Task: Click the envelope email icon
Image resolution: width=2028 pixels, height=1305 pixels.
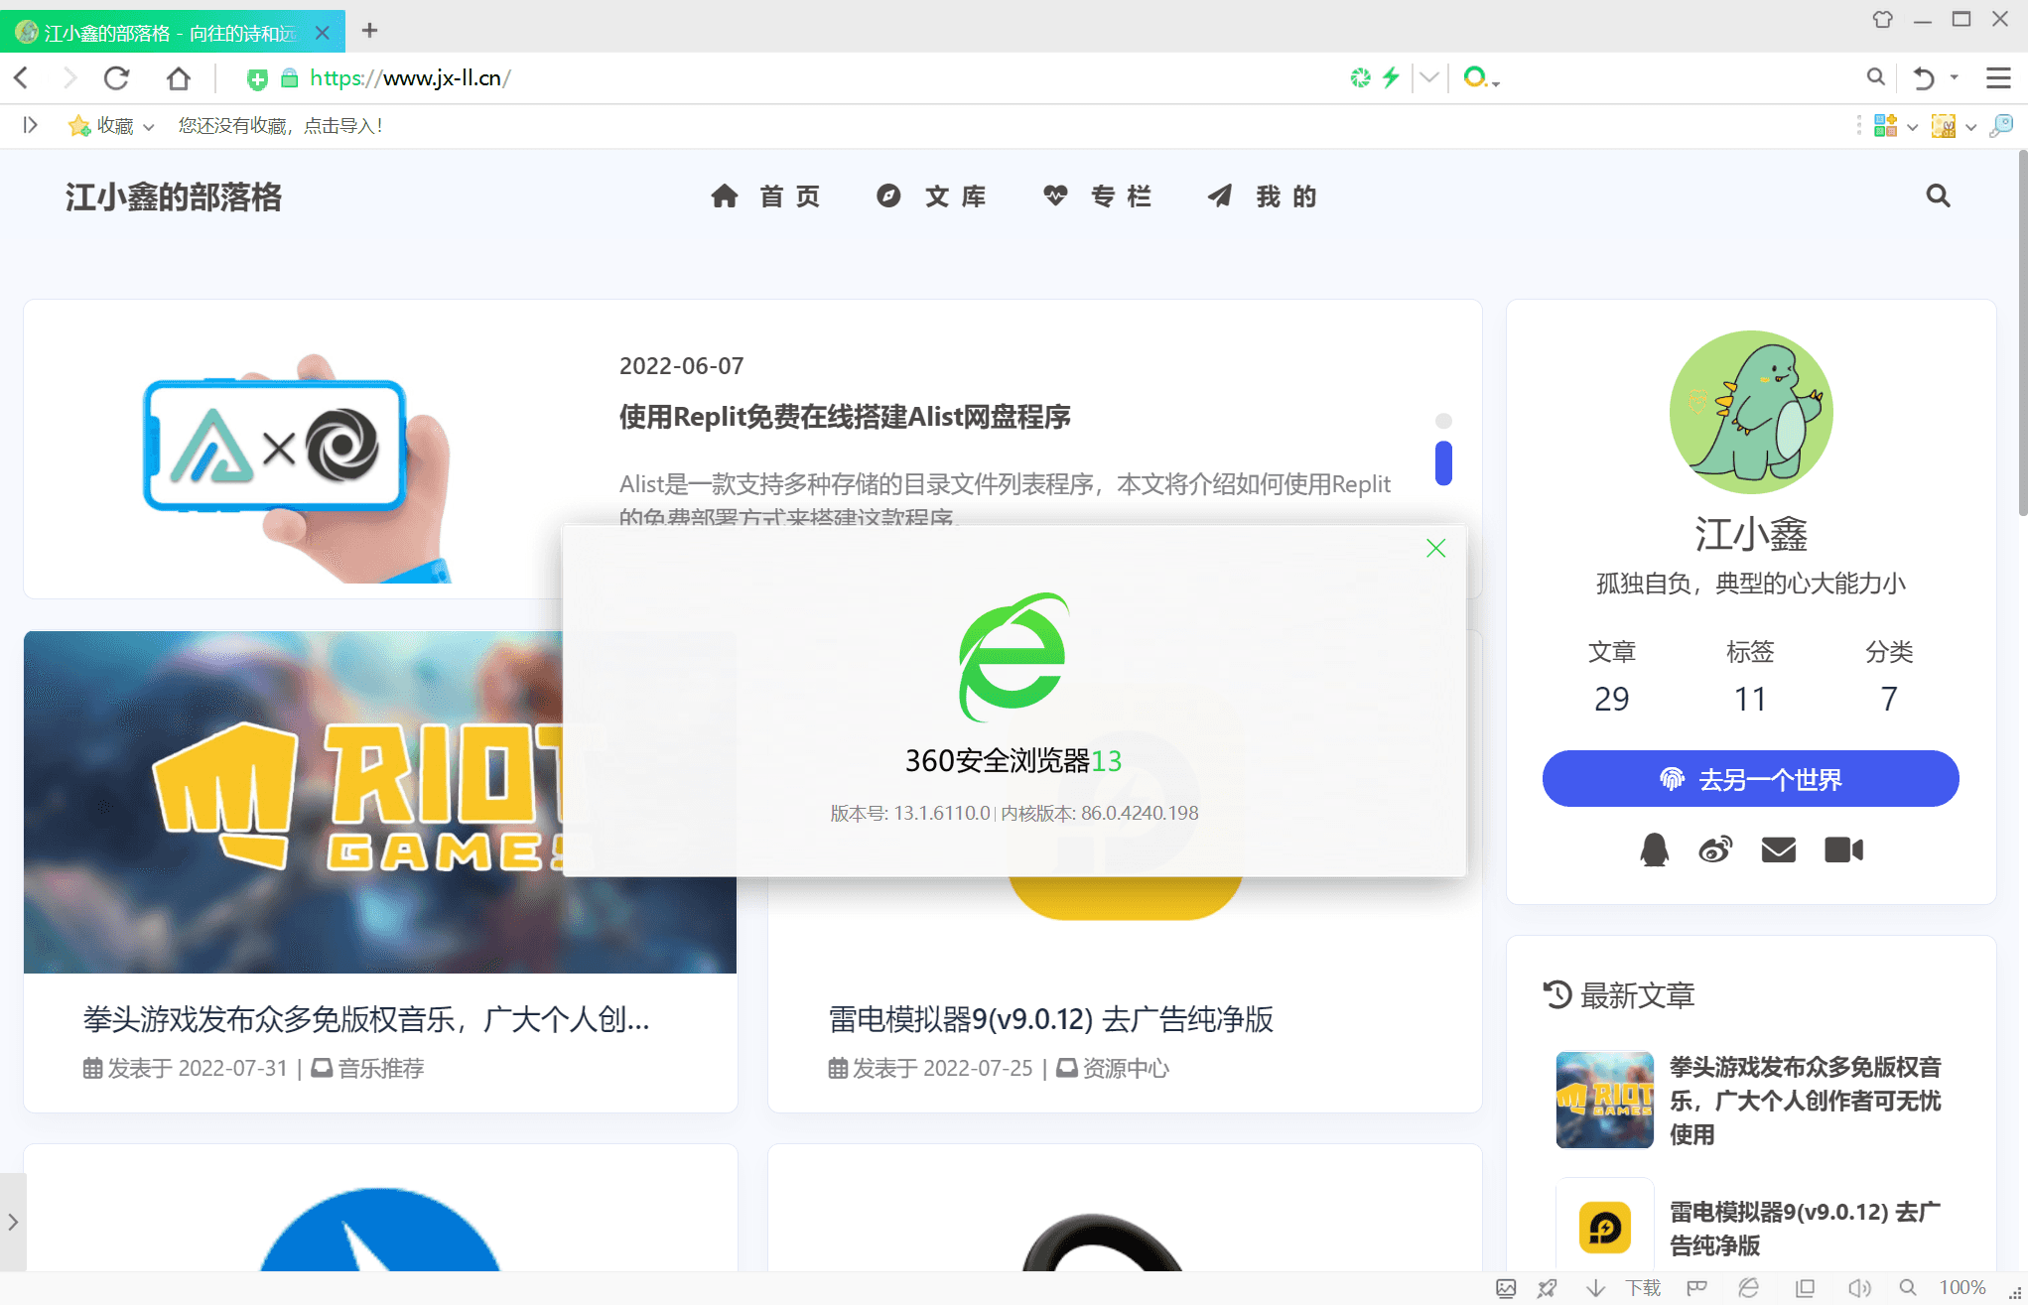Action: point(1778,850)
